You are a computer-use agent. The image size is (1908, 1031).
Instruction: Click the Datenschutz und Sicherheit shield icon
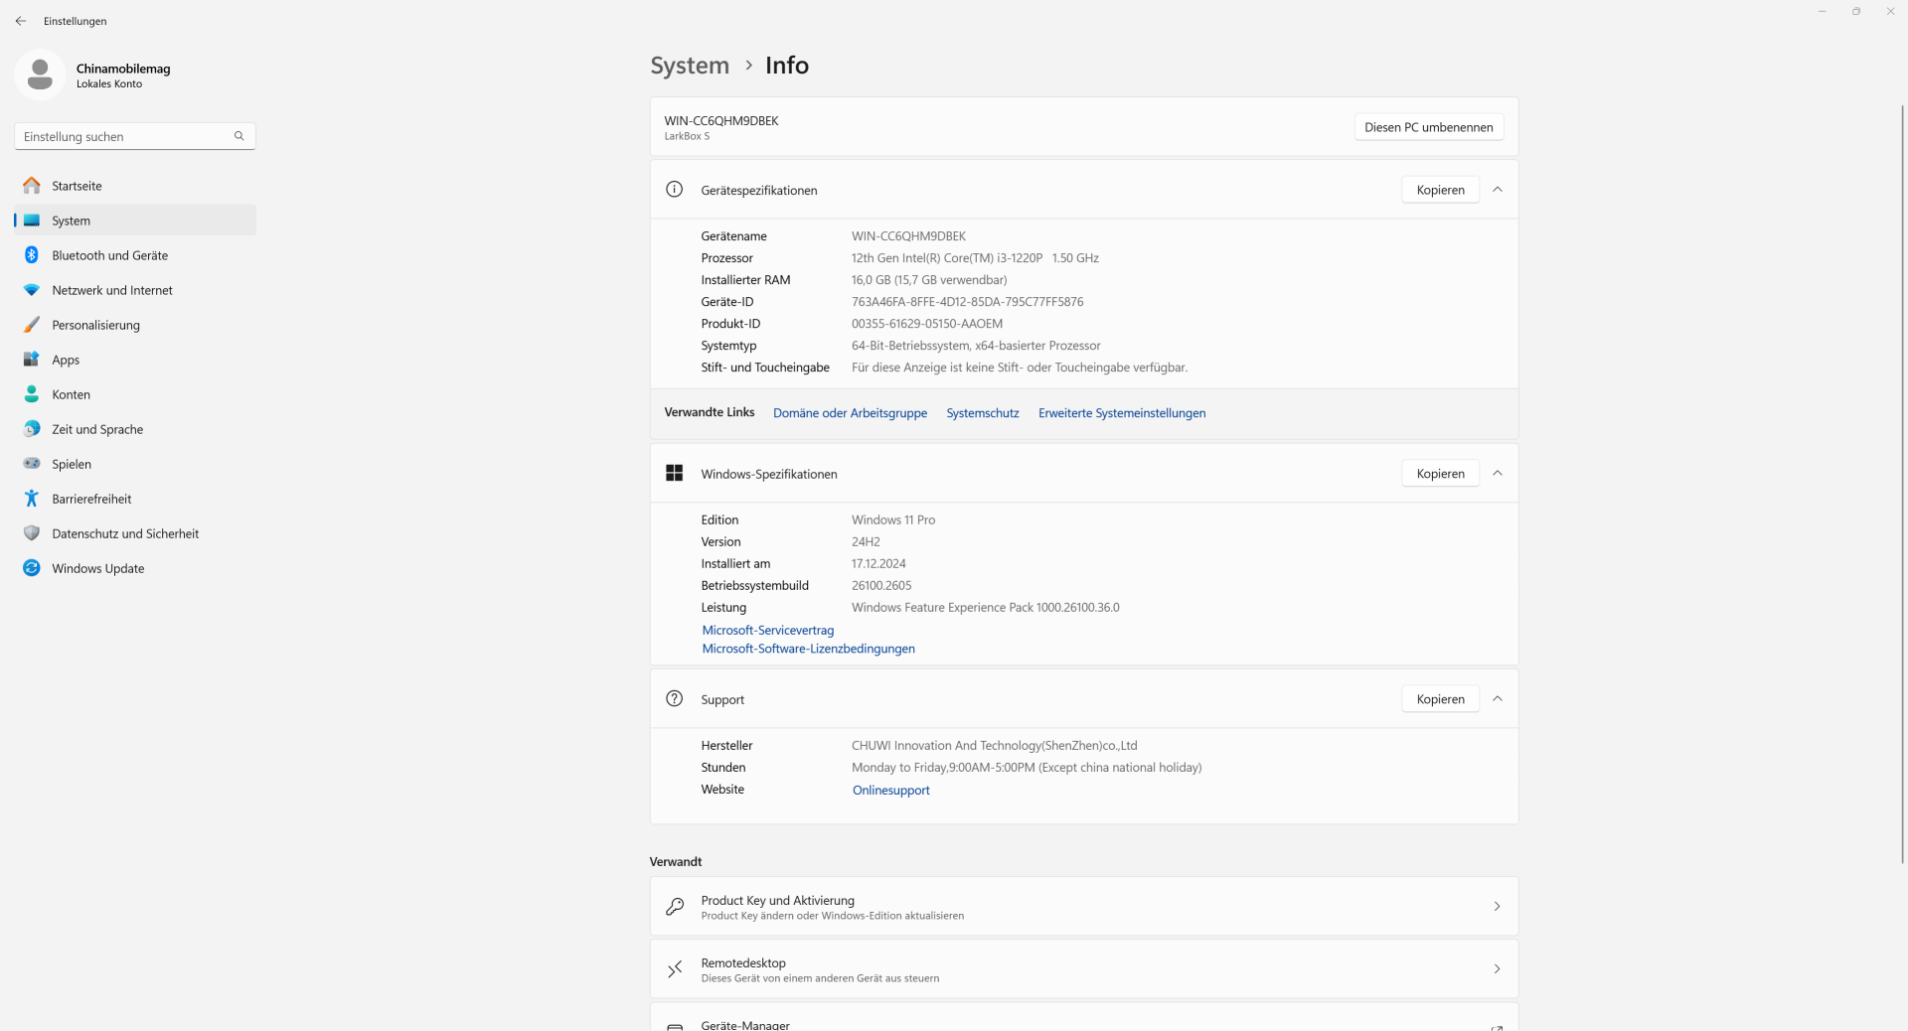coord(32,533)
